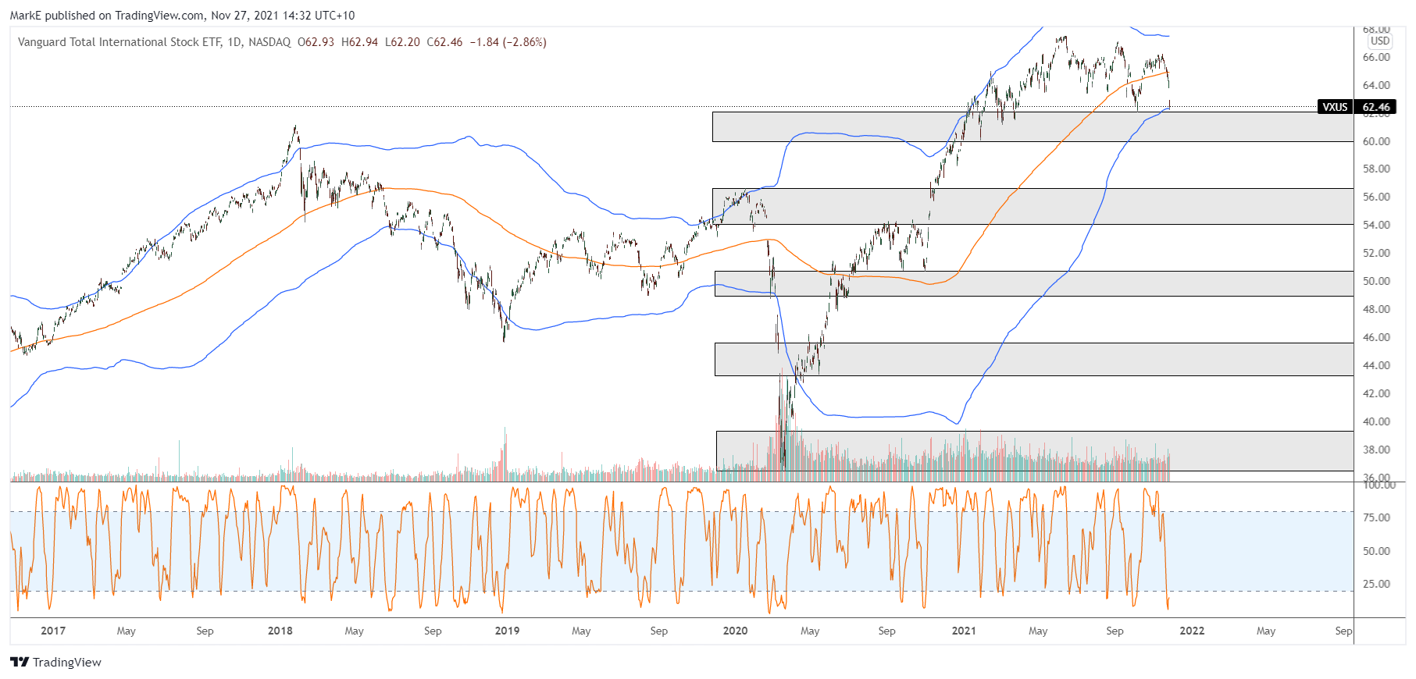Click the TradingView wordmark text at bottom

pos(67,663)
